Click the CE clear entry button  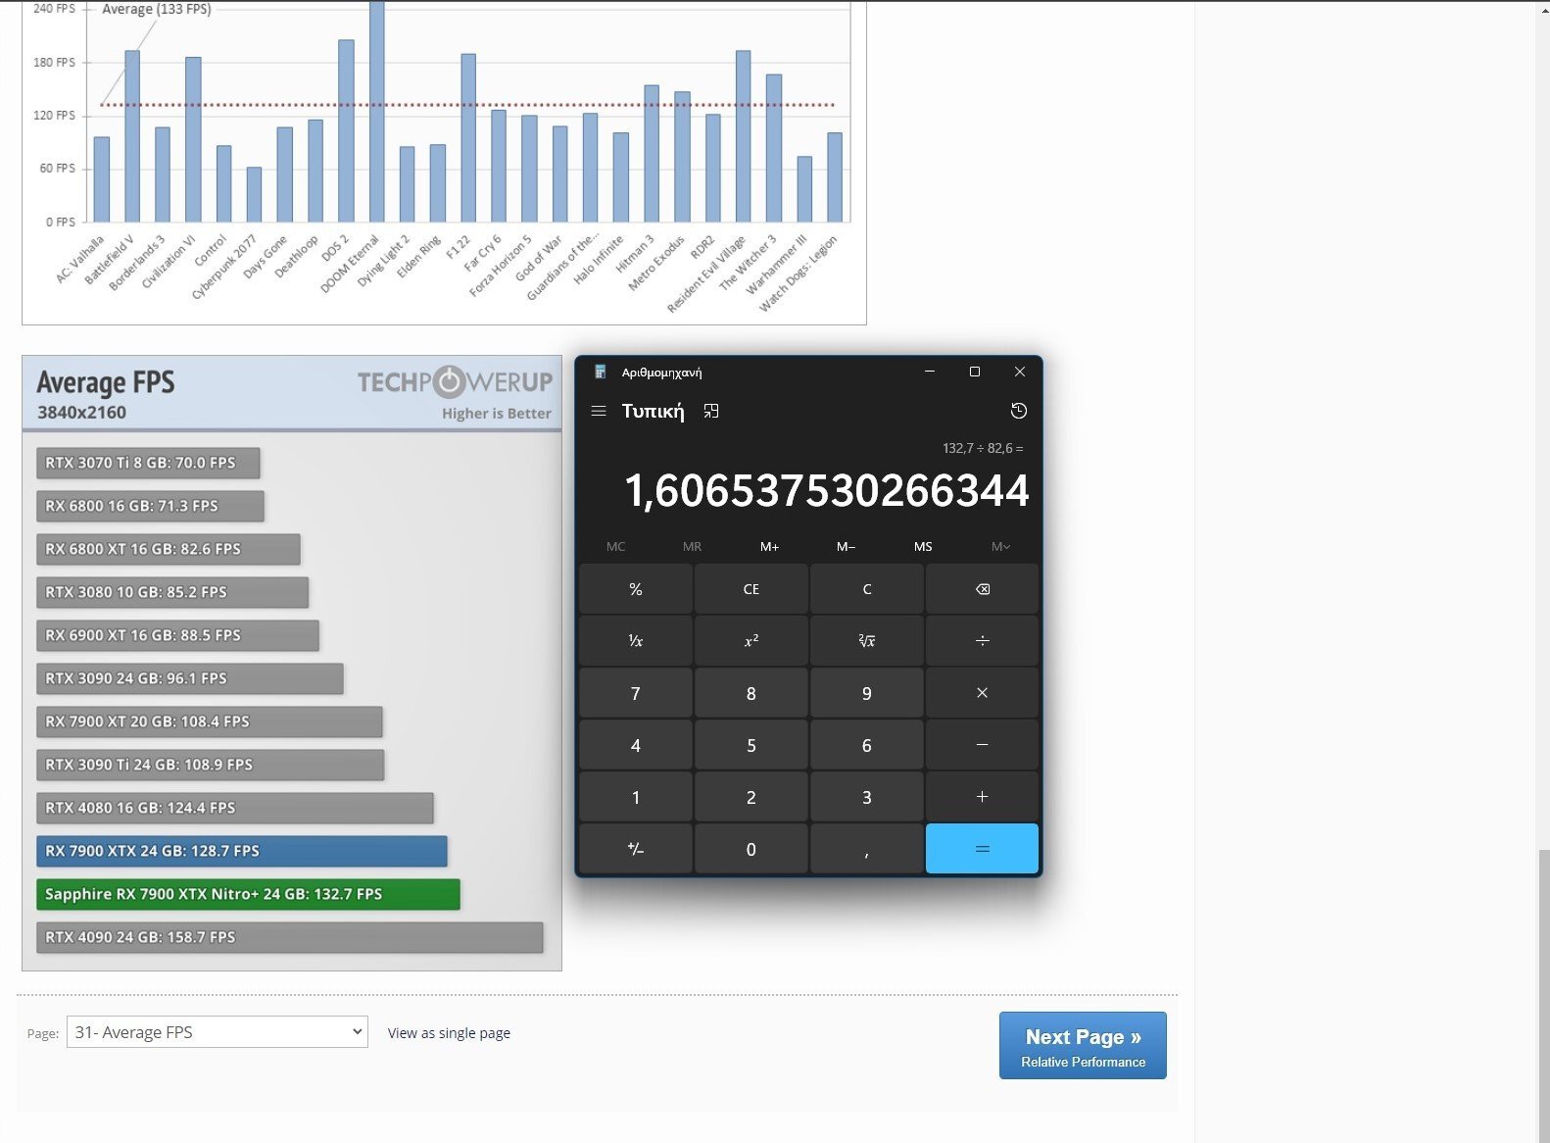click(751, 589)
